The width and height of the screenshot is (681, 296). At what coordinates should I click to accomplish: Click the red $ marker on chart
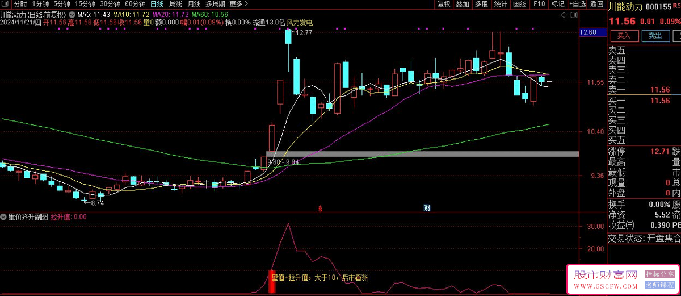[x=320, y=209]
